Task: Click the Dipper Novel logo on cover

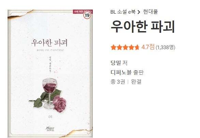Action: coord(50,129)
